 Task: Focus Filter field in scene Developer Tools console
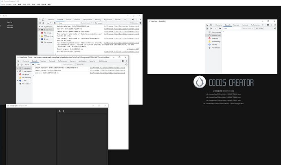pos(48,64)
